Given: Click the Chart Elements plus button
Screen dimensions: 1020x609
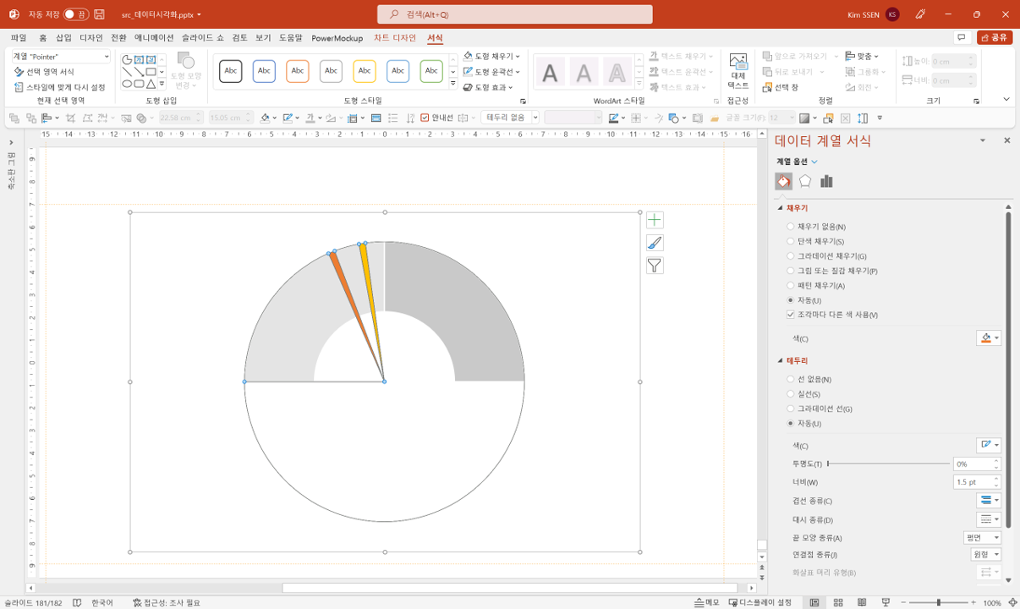Looking at the screenshot, I should (x=655, y=220).
